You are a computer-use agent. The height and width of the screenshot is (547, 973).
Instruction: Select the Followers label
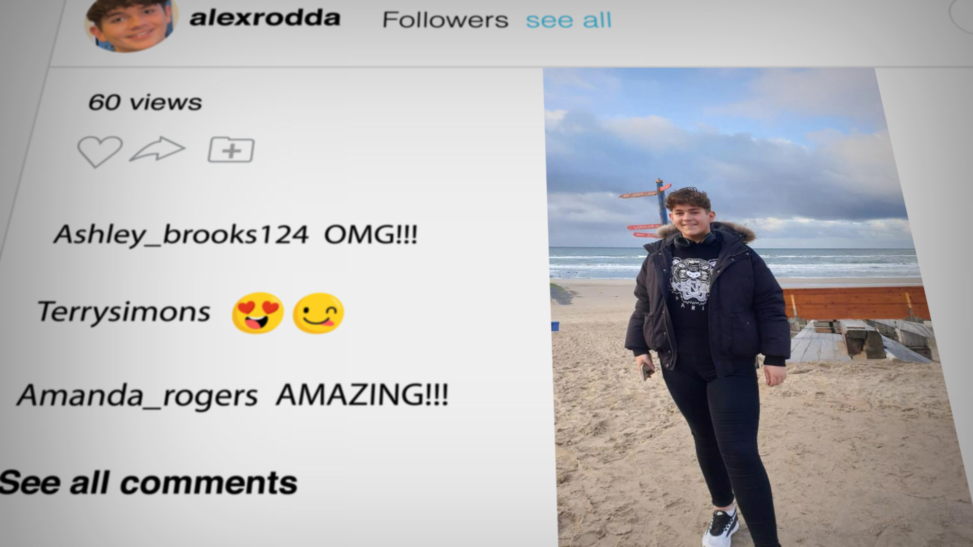coord(445,20)
